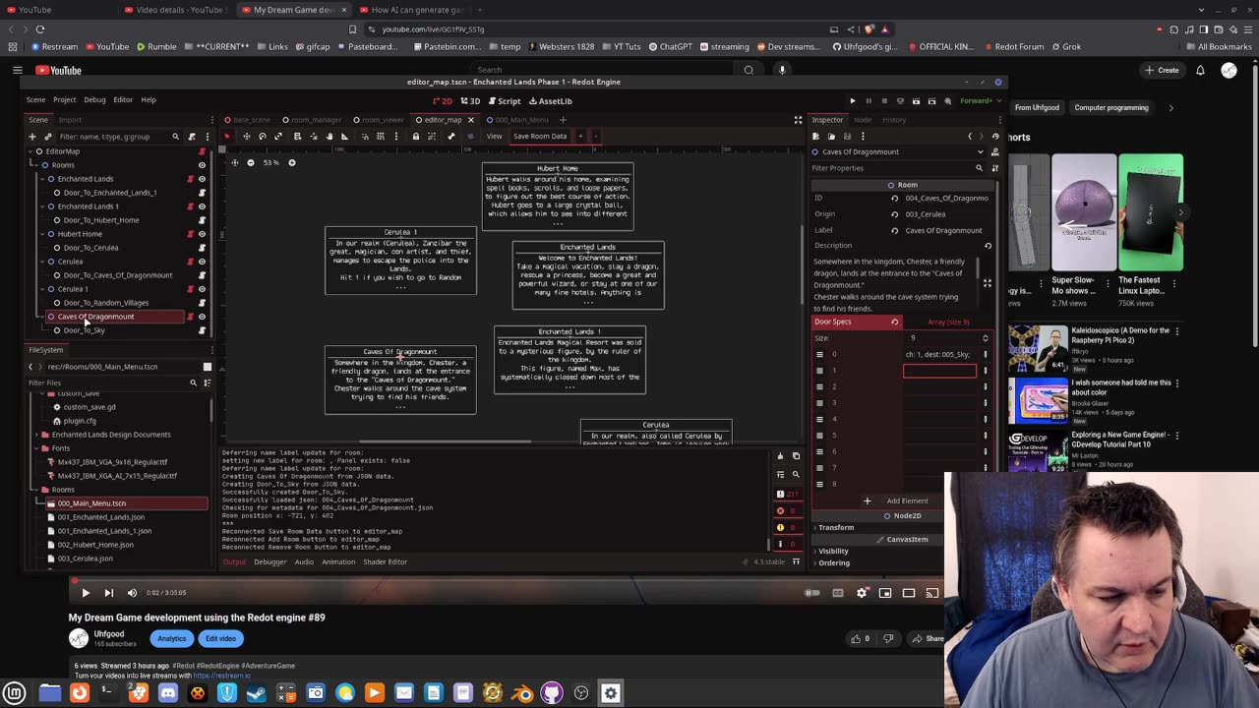
Task: Select 000_Main_Menu.tscn in FileSystem
Action: tap(91, 503)
